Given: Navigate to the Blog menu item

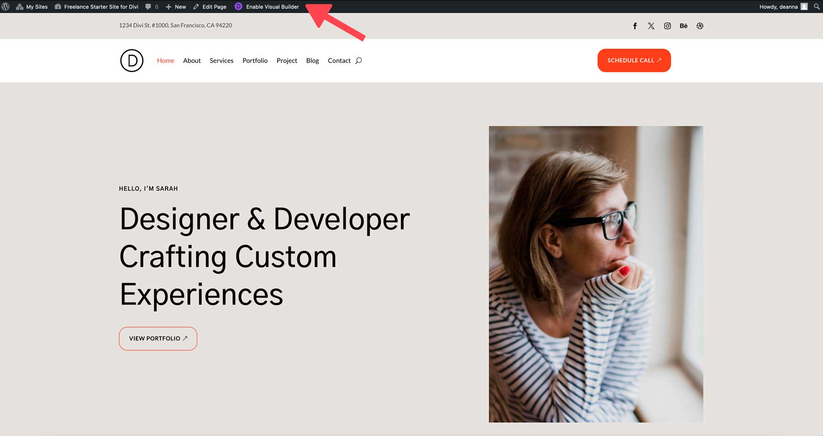Looking at the screenshot, I should [312, 60].
